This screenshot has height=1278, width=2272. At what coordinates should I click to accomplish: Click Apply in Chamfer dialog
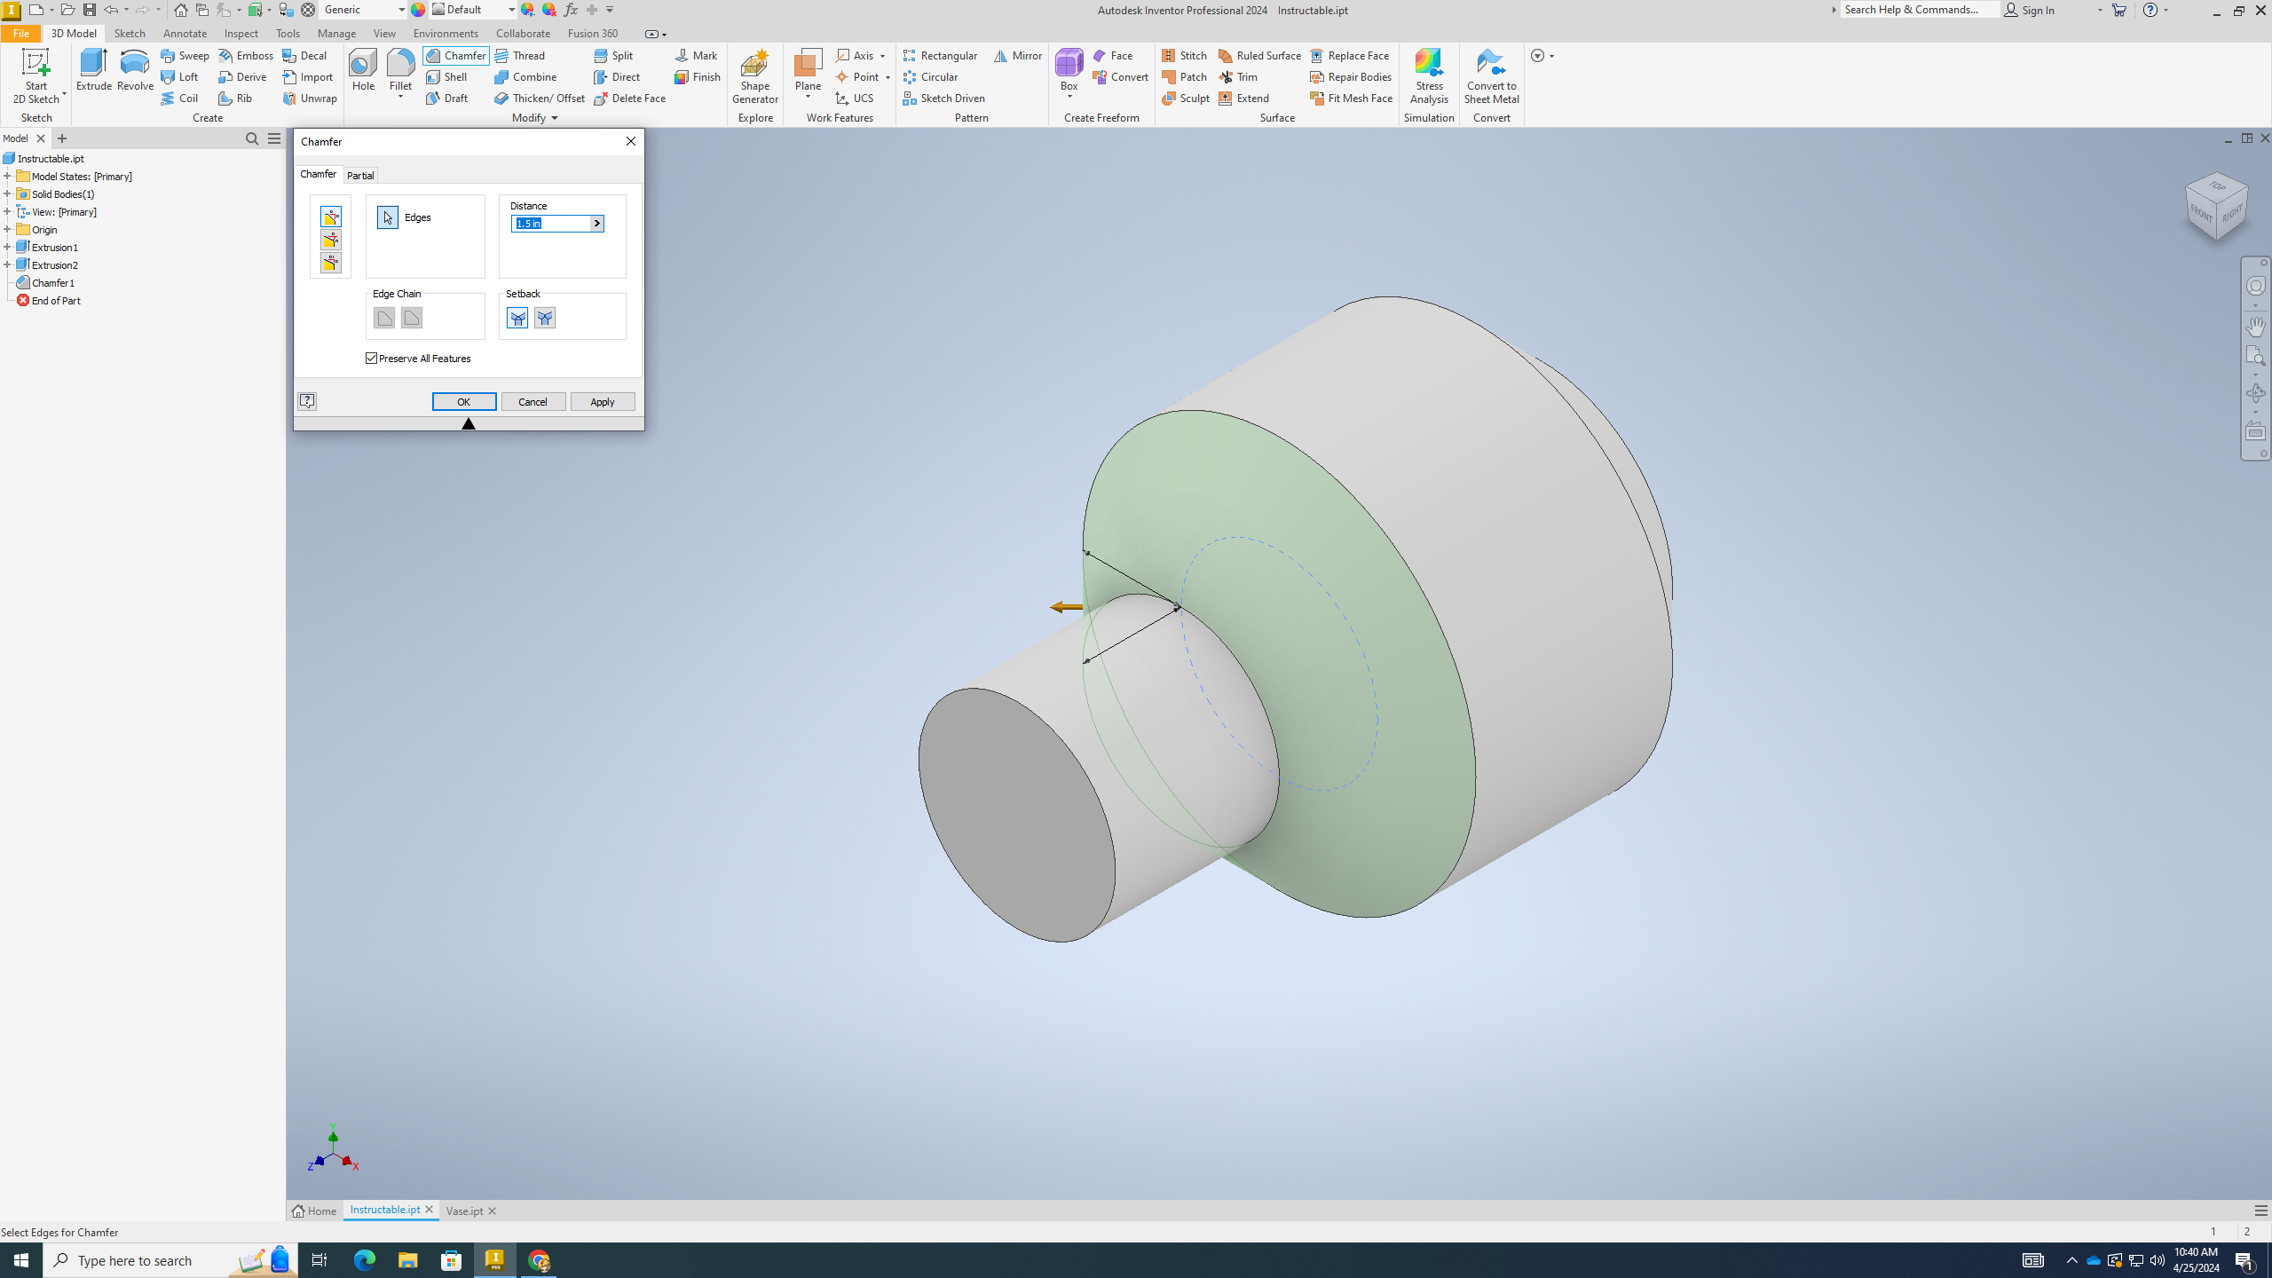603,402
